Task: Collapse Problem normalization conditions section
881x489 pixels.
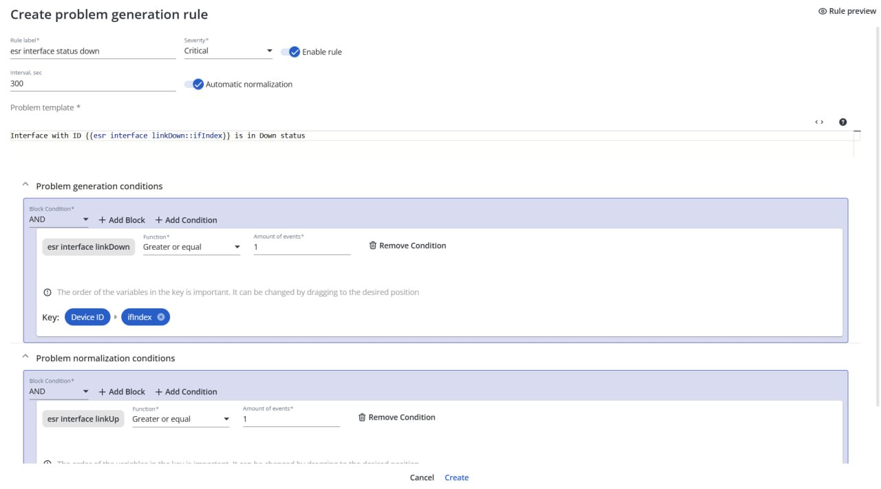Action: coord(25,357)
